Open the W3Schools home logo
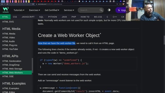This screenshot has height=93, width=165. [x=6, y=10]
